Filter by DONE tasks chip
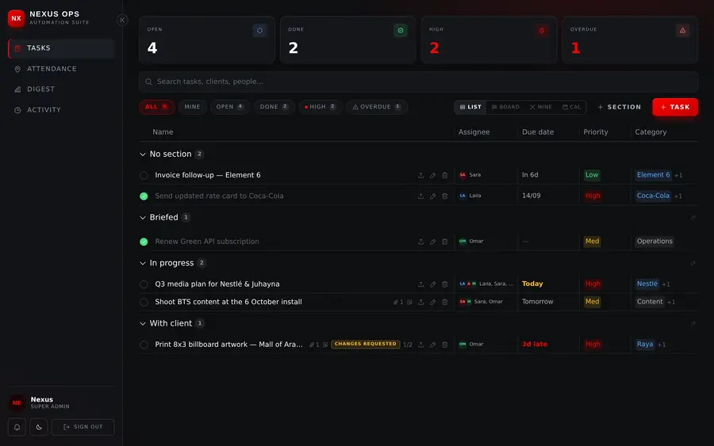 pyautogui.click(x=274, y=107)
